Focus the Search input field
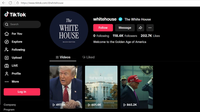The image size is (200, 112). [22, 24]
